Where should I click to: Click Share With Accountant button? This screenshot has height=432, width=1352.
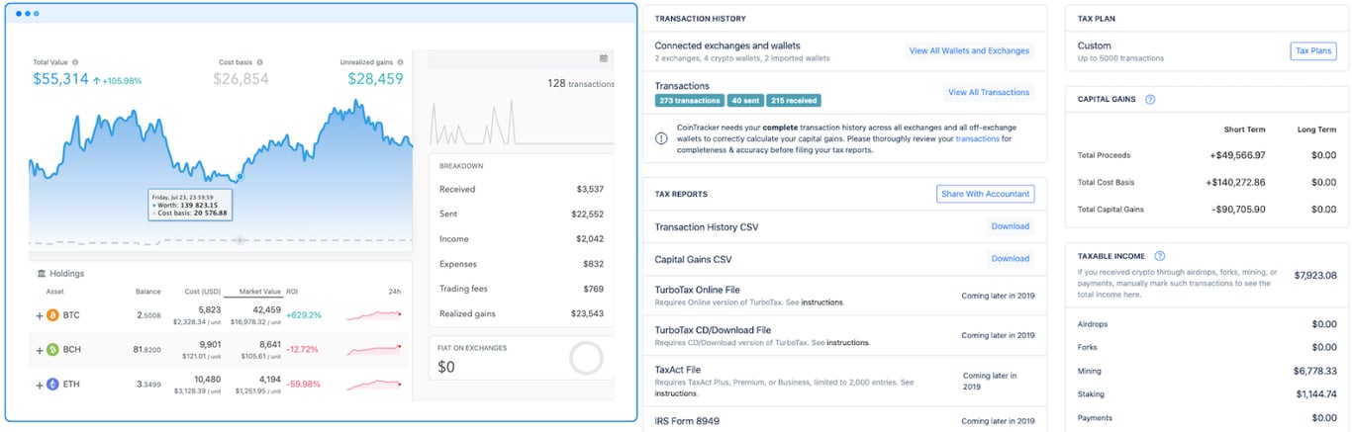point(985,194)
